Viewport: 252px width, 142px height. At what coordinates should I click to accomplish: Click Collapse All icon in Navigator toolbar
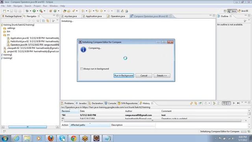43,21
